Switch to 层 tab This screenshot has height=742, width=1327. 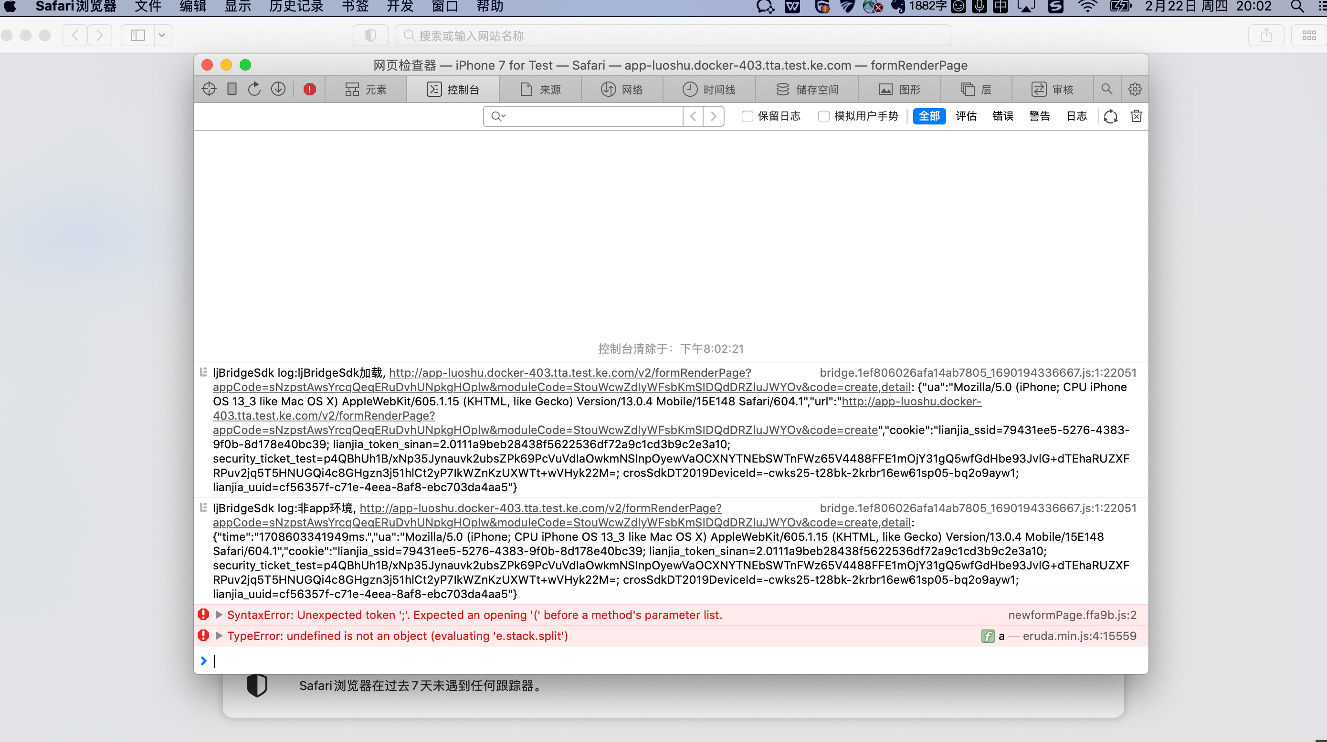[976, 90]
